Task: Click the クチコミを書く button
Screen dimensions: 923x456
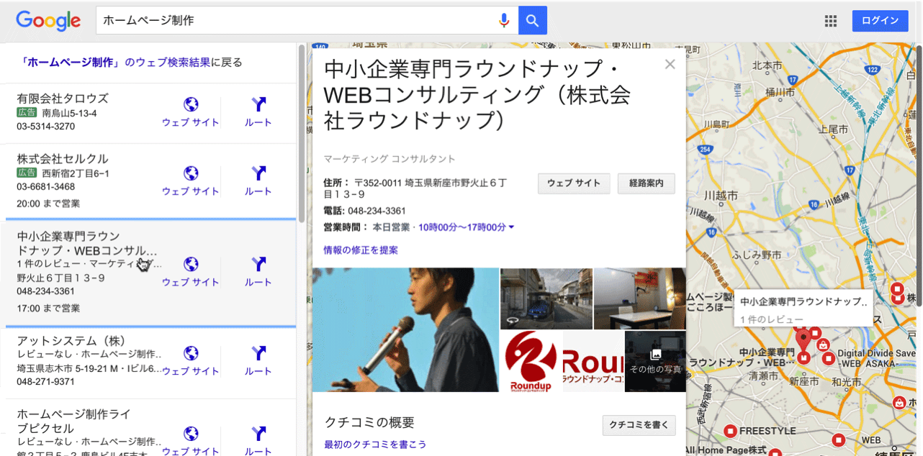Action: pyautogui.click(x=639, y=425)
